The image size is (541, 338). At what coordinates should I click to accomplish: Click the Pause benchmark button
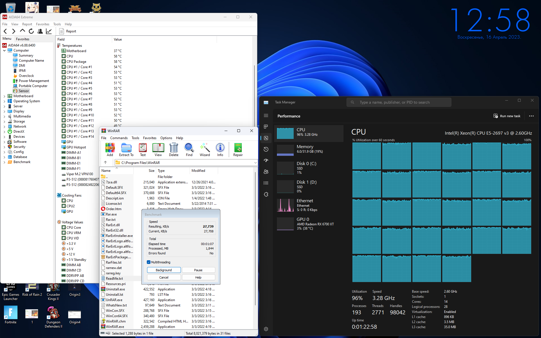pyautogui.click(x=198, y=270)
